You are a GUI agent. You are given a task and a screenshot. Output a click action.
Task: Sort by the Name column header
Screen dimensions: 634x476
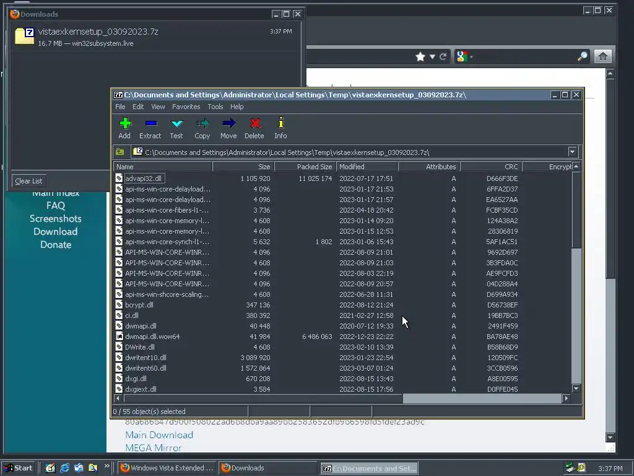163,166
